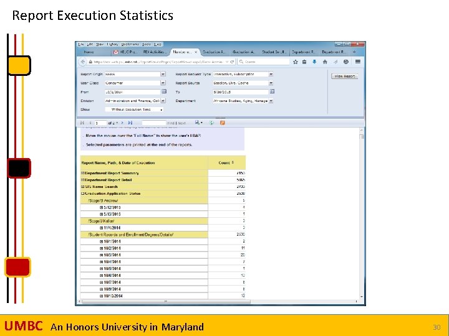Expand SIS Name Search row
This screenshot has height=336, width=449.
point(82,187)
